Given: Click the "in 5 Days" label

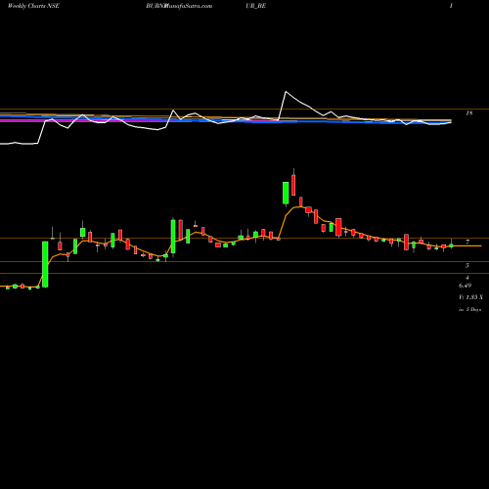Looking at the screenshot, I should 470,309.
